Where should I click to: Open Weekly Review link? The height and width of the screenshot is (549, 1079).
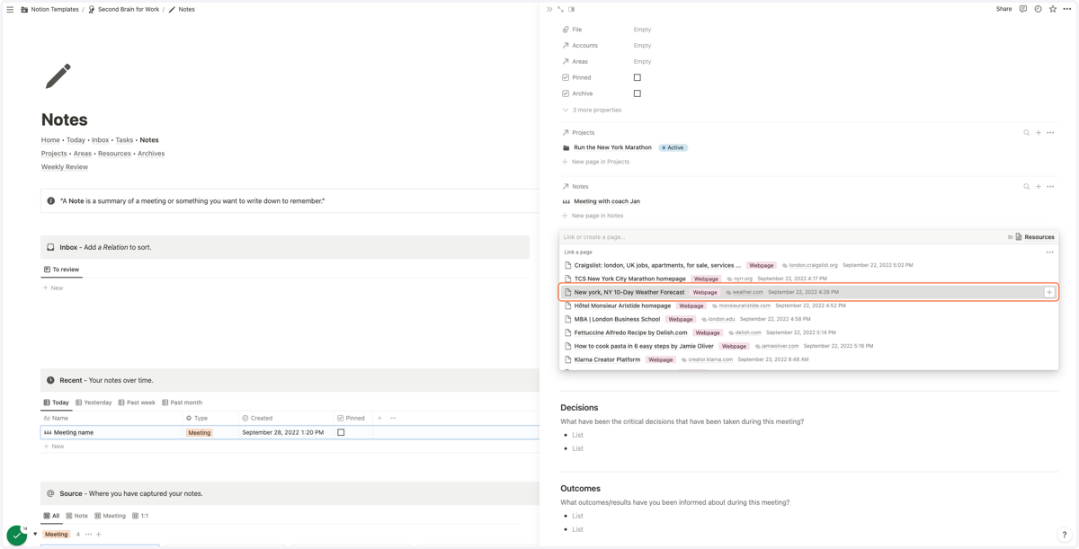(65, 167)
